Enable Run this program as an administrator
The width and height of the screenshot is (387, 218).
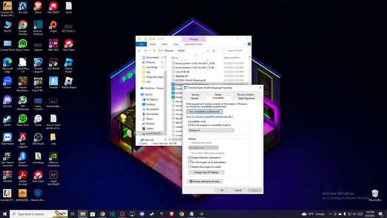pyautogui.click(x=189, y=162)
